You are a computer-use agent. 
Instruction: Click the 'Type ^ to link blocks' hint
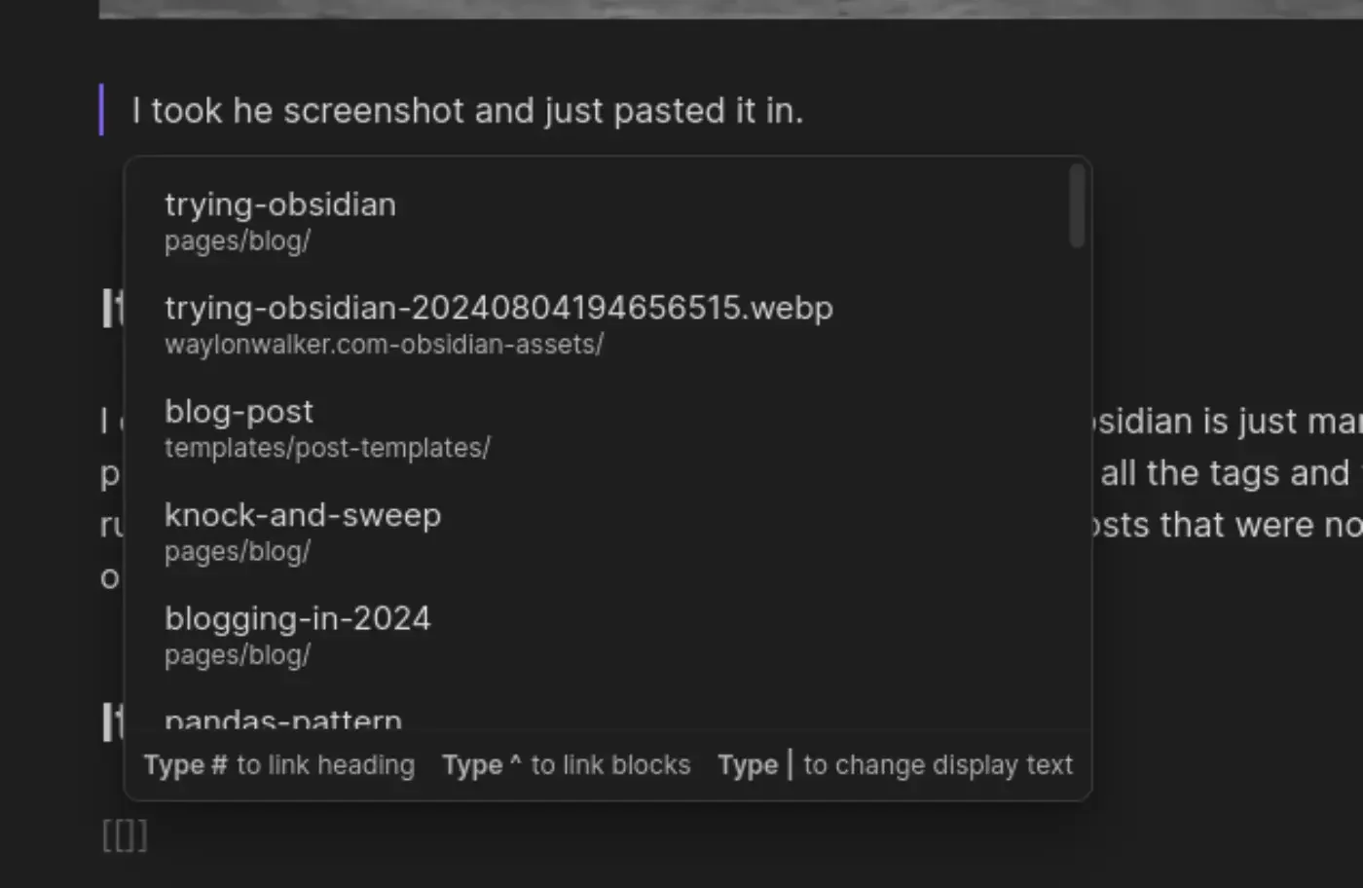[566, 765]
